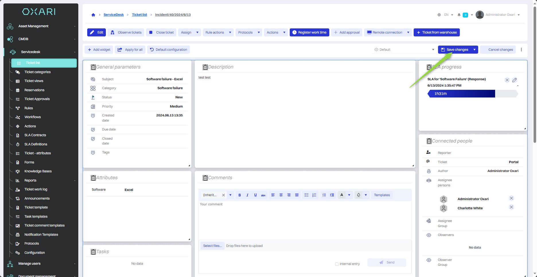Click the Register work time button
This screenshot has height=277, width=537.
coord(309,32)
